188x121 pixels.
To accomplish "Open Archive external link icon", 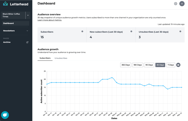I will [27, 42].
